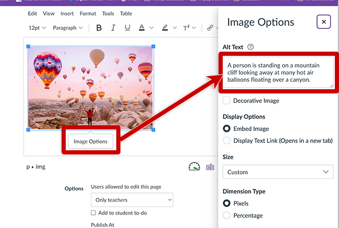Toggle bold formatting
Viewport: 339px width, 228px height.
[99, 28]
